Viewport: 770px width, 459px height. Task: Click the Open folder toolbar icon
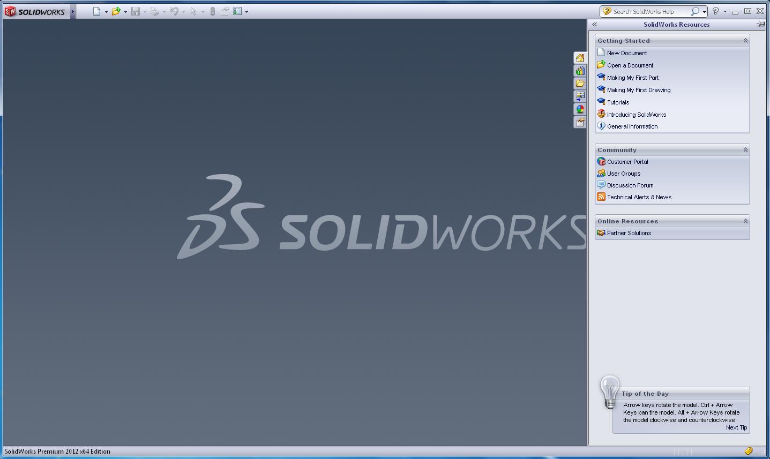[116, 11]
